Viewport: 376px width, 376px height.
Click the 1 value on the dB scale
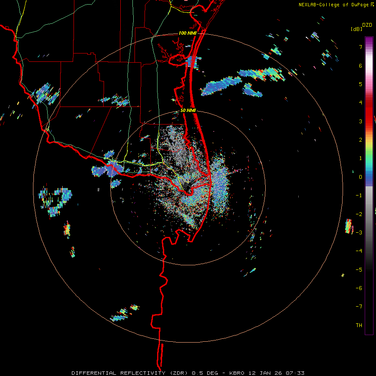[x=361, y=158]
